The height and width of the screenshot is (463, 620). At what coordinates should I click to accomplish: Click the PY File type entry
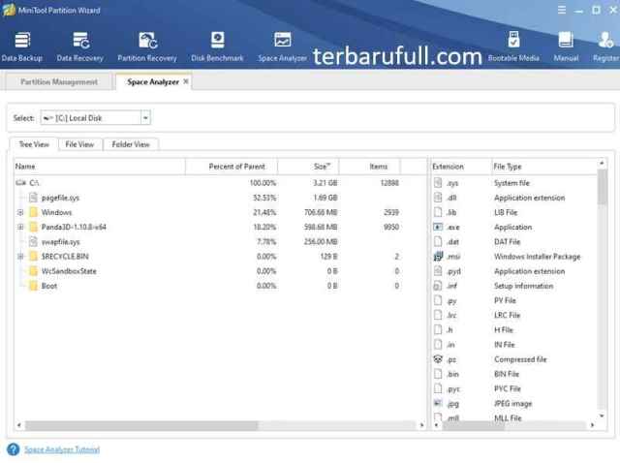coord(505,300)
